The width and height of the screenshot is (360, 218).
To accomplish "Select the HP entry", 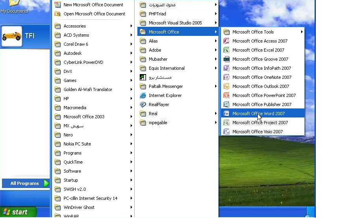I will coord(94,99).
